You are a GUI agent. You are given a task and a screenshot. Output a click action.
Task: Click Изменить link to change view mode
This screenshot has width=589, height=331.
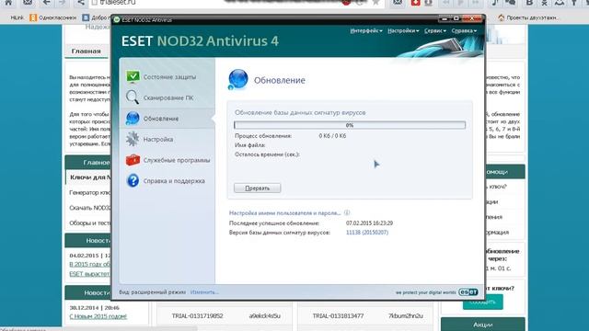click(204, 292)
